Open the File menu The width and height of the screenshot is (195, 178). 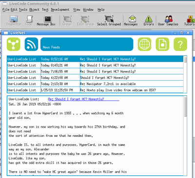6,10
